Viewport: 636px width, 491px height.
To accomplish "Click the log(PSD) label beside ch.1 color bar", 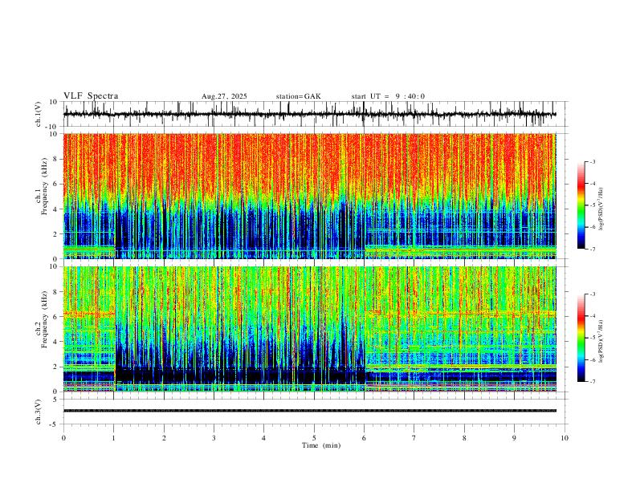I will pyautogui.click(x=601, y=209).
